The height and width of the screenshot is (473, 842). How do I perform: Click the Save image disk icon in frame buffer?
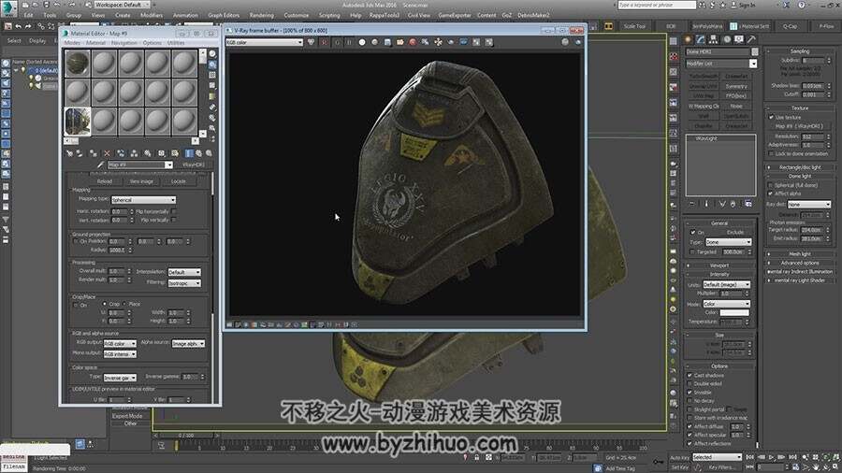click(387, 42)
